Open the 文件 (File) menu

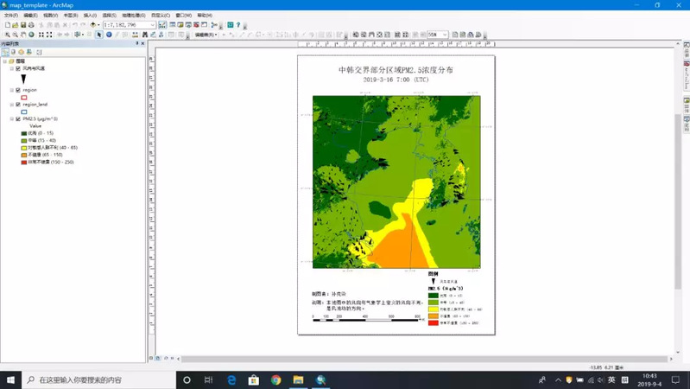tap(10, 15)
